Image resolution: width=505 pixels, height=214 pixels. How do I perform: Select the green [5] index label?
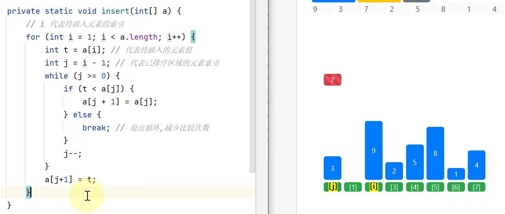435,187
